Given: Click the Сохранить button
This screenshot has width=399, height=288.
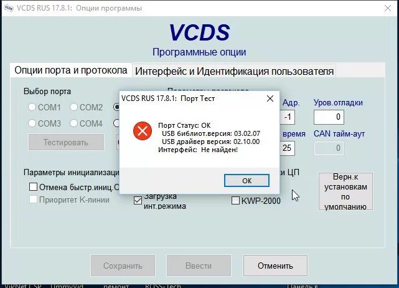Looking at the screenshot, I should coord(123,266).
